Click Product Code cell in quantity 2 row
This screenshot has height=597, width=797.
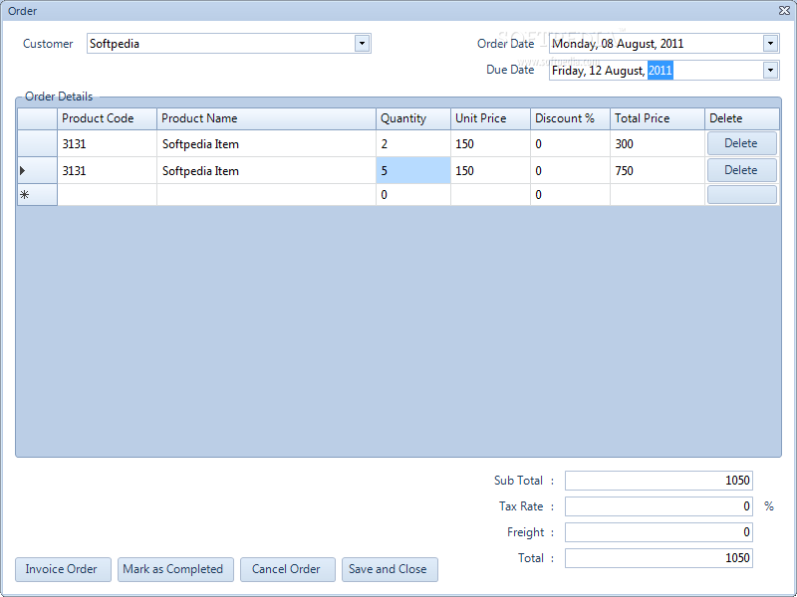107,143
